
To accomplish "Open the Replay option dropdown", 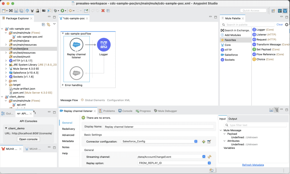I will [x=209, y=163].
